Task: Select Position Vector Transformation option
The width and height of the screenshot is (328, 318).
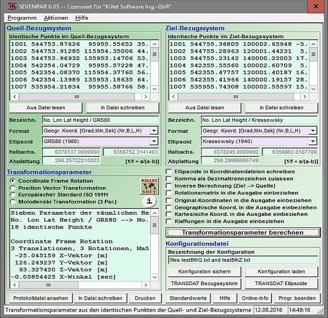Action: pos(13,188)
